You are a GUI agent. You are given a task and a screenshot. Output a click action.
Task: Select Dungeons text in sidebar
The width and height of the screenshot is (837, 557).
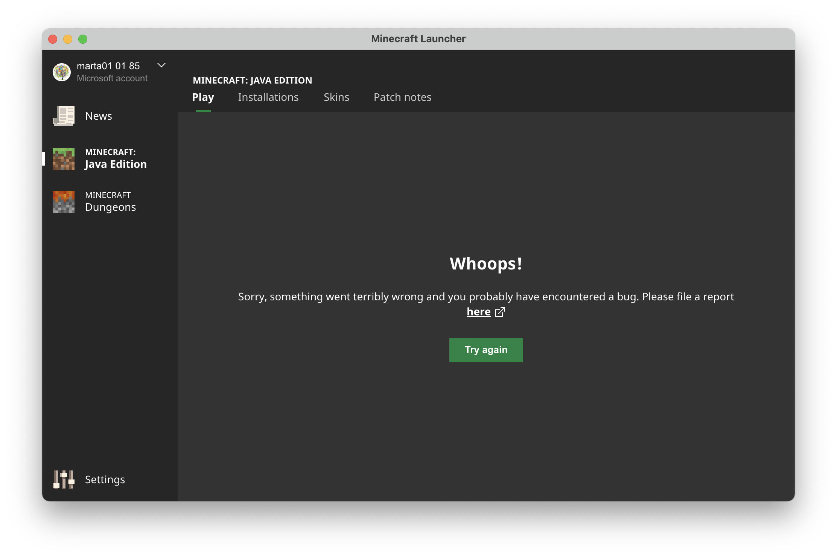(110, 207)
